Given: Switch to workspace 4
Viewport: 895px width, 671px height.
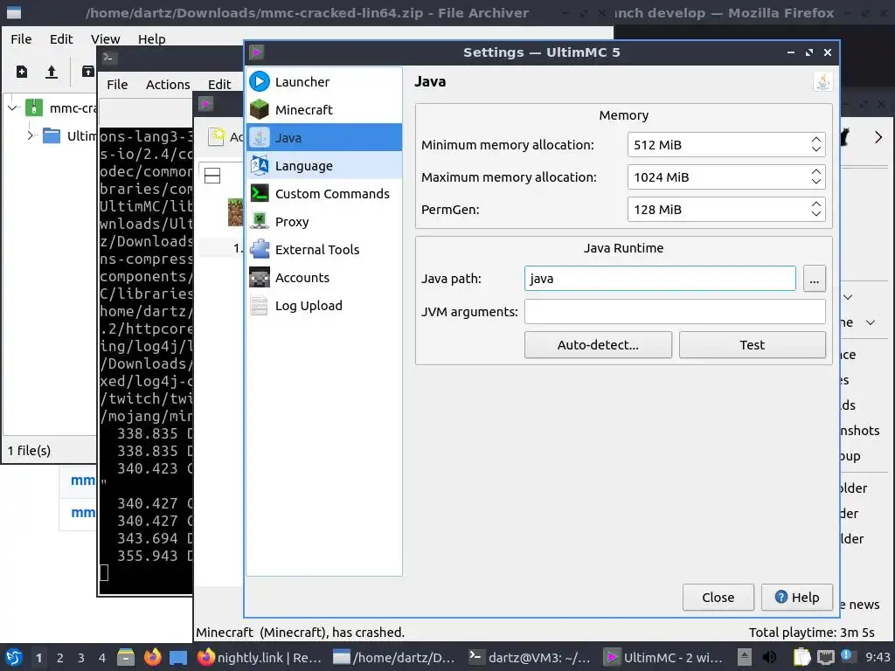Looking at the screenshot, I should click(x=101, y=658).
